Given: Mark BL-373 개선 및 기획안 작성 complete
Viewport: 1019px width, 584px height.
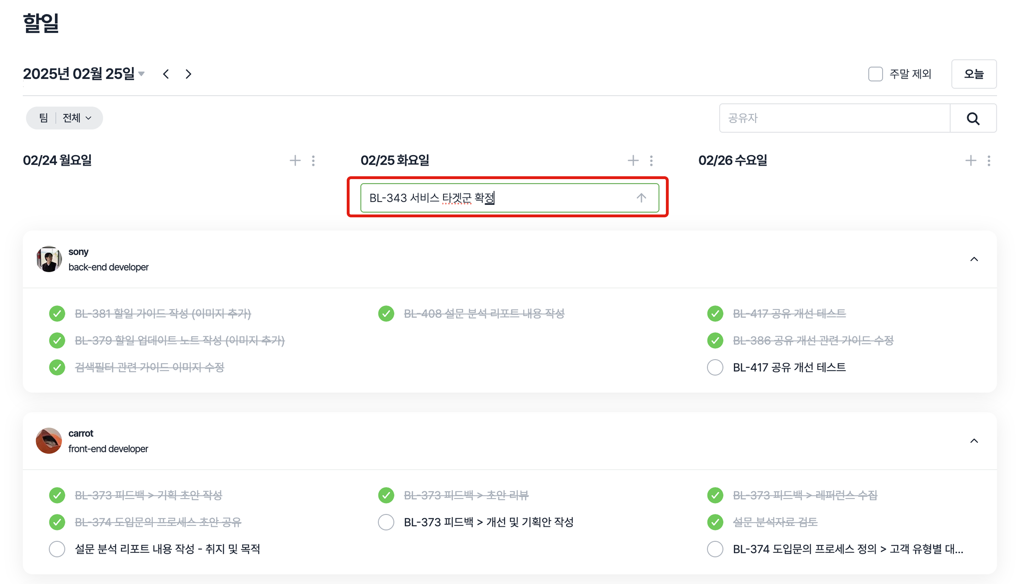Looking at the screenshot, I should (x=386, y=522).
